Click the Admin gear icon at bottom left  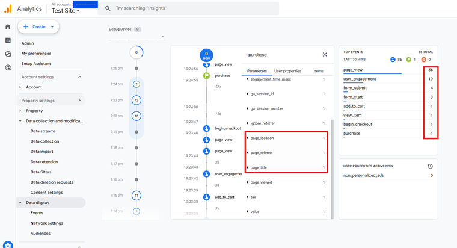click(8, 244)
